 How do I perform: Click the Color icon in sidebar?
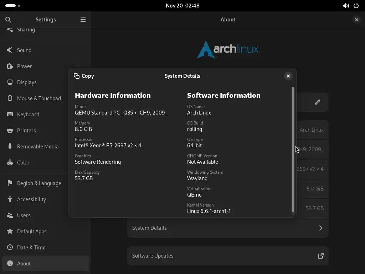point(10,162)
